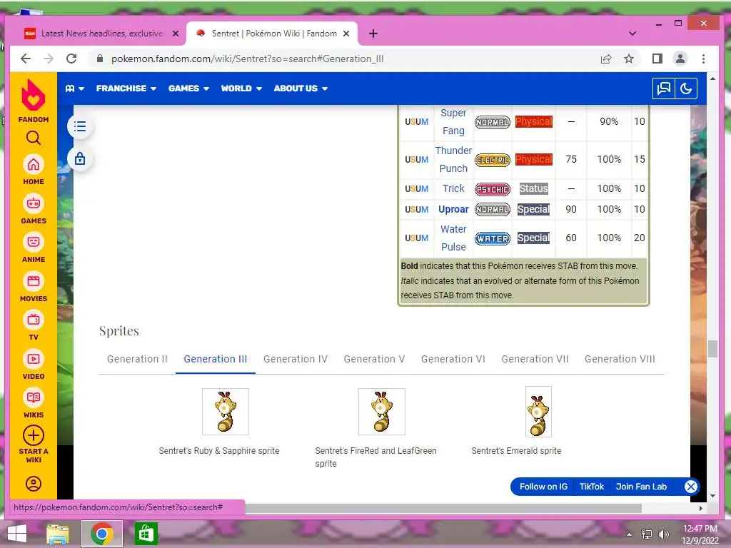Select the Generation III sprites tab

(216, 360)
